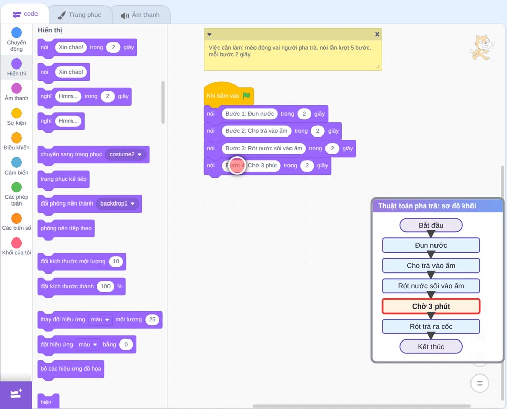
Task: Open the backdrop1 dropdown
Action: (118, 203)
